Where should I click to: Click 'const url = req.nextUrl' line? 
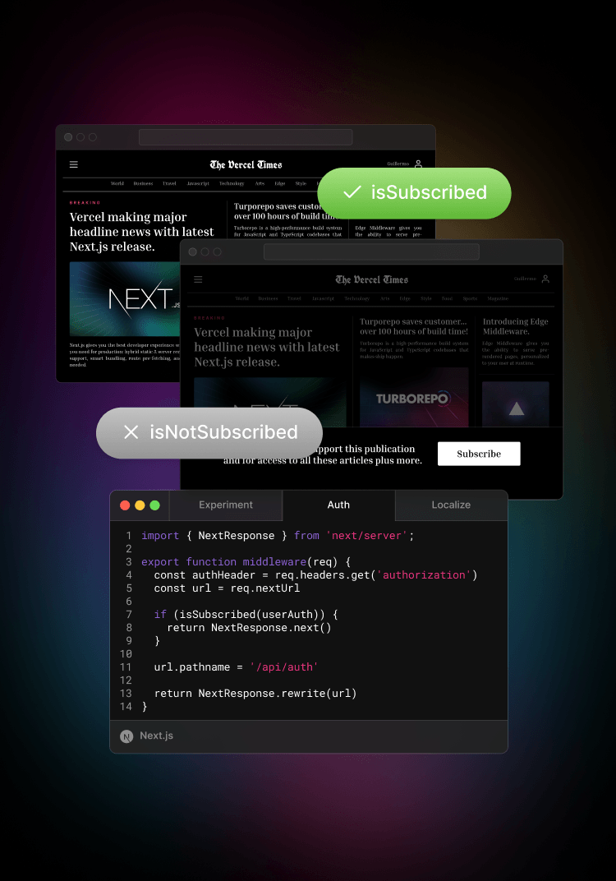[x=227, y=588]
